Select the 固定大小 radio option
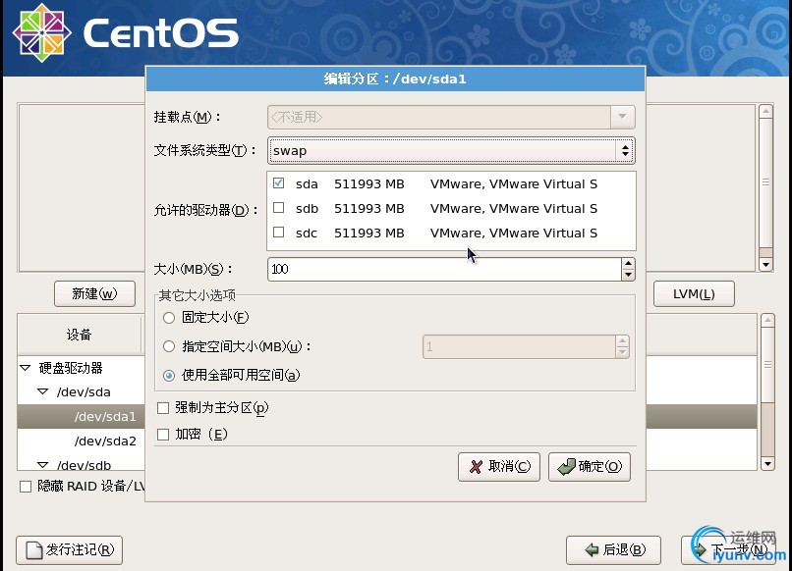Image resolution: width=792 pixels, height=571 pixels. click(x=169, y=317)
